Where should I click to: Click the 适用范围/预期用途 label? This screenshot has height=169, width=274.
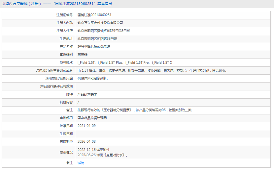(x=59, y=79)
